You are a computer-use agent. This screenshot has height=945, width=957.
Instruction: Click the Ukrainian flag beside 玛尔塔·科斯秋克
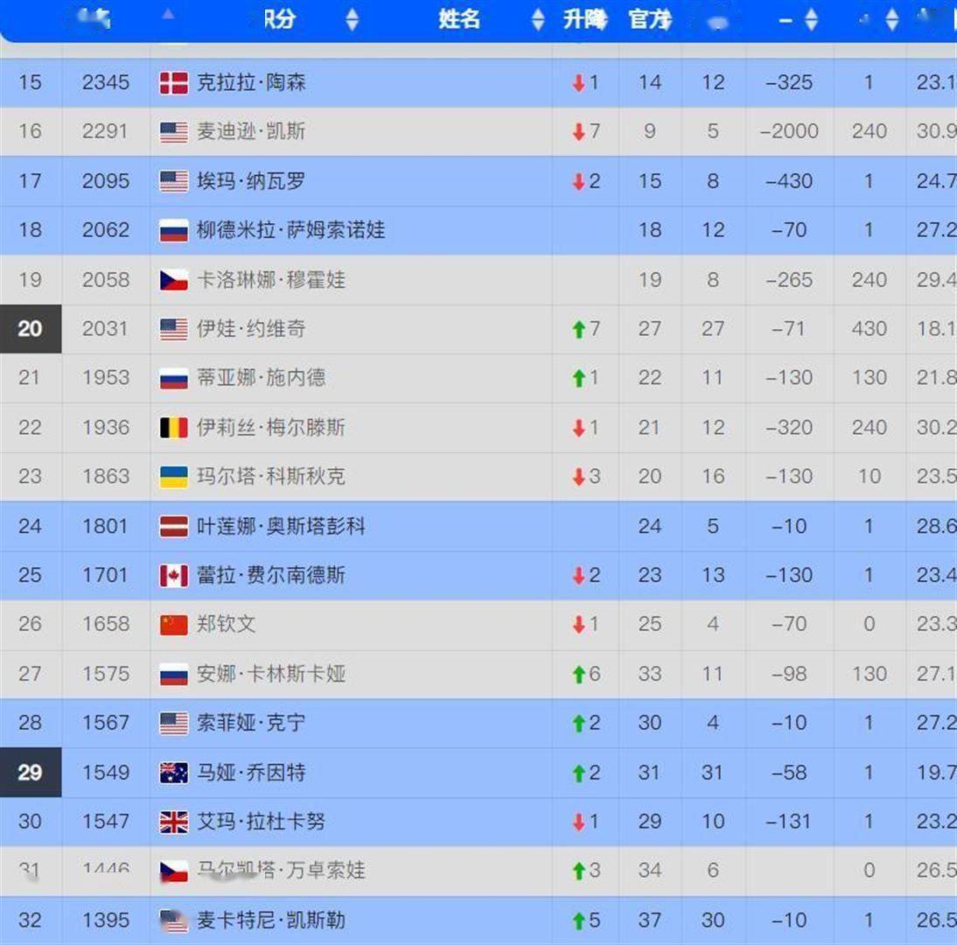tap(173, 477)
